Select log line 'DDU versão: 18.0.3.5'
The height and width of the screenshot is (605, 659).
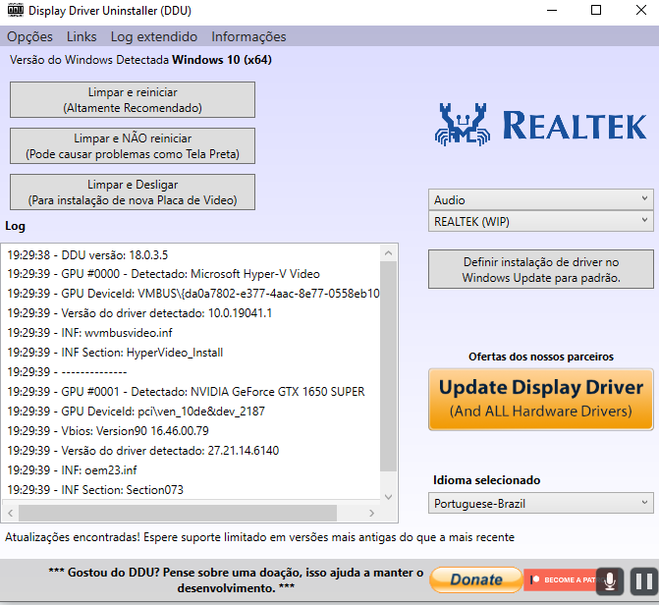click(87, 255)
